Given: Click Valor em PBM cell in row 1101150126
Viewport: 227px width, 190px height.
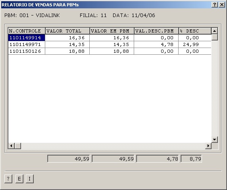Looking at the screenshot, I should (112, 51).
